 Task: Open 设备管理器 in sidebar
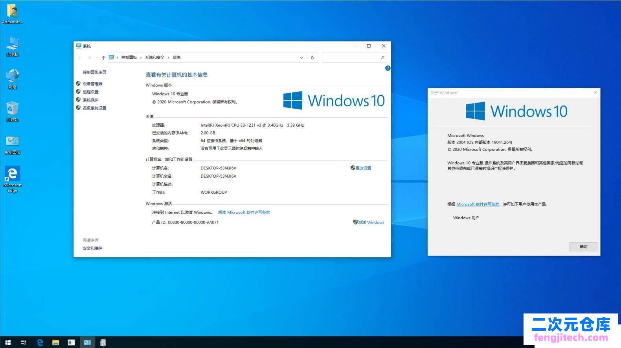(x=93, y=84)
